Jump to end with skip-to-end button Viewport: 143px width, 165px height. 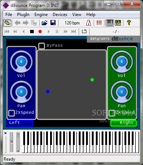[x=74, y=32]
